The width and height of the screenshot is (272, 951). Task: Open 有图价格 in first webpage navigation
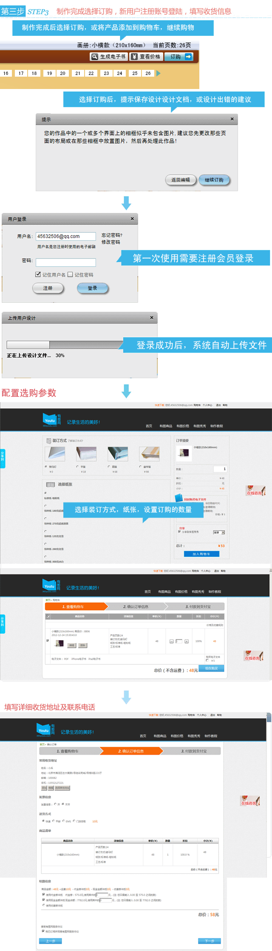click(182, 426)
